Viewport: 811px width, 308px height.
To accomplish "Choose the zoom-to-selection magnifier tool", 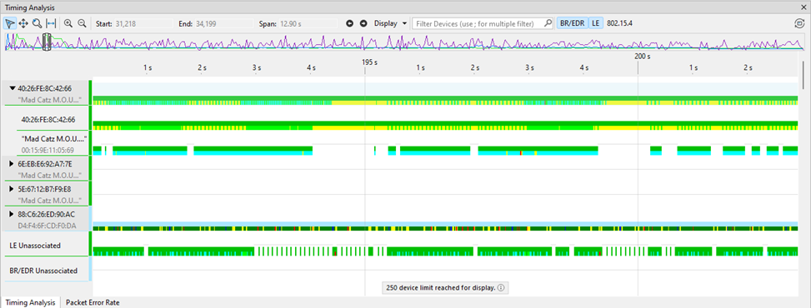I will [x=37, y=23].
